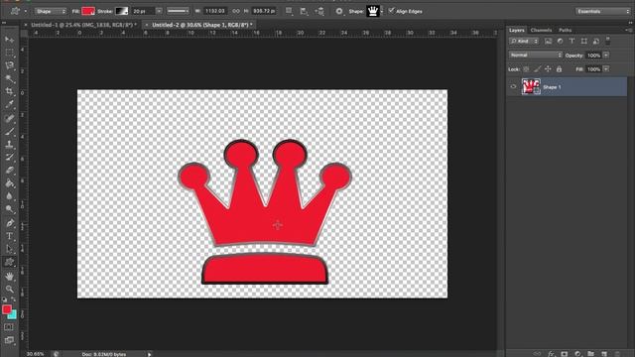Select the Magic Wand tool

click(x=9, y=78)
